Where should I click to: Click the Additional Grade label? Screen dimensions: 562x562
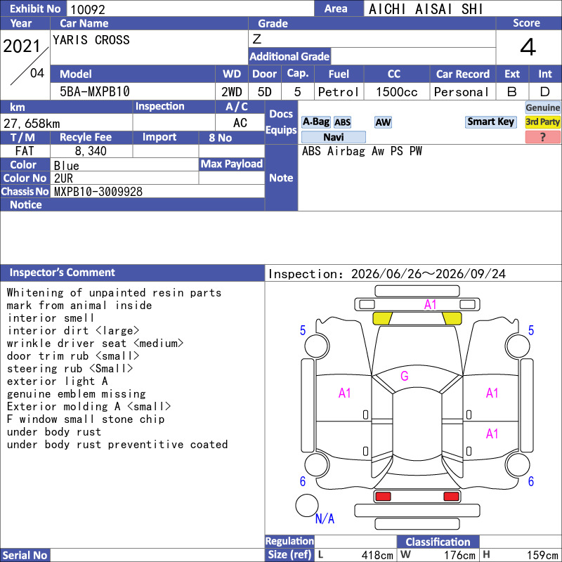289,56
